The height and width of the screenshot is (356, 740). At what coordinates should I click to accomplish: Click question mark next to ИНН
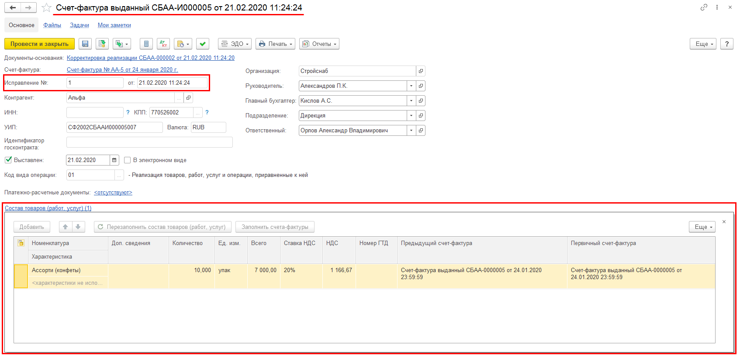point(128,112)
